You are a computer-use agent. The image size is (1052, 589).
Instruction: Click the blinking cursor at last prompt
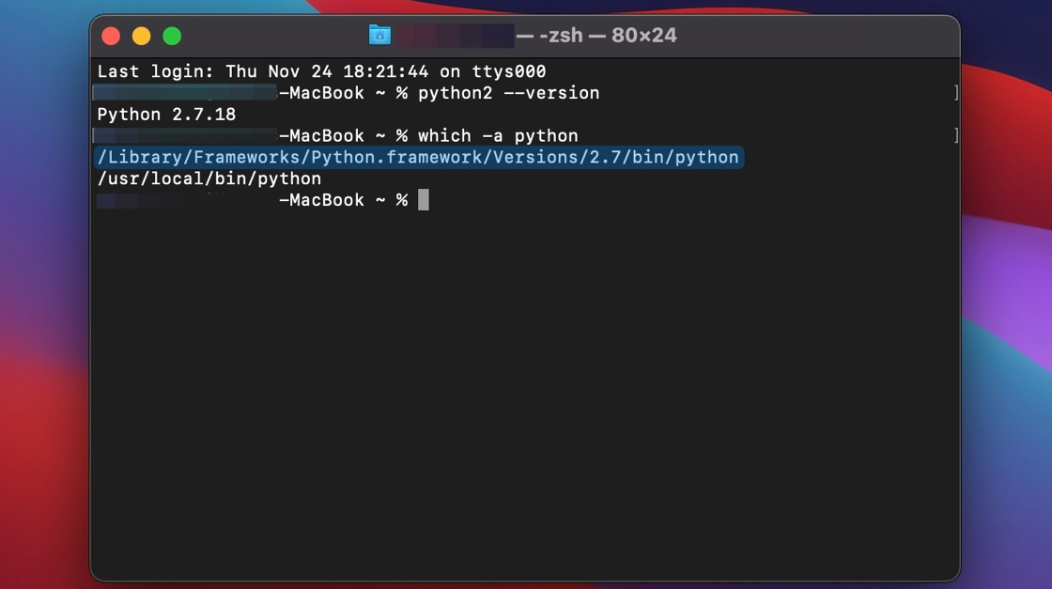(424, 200)
